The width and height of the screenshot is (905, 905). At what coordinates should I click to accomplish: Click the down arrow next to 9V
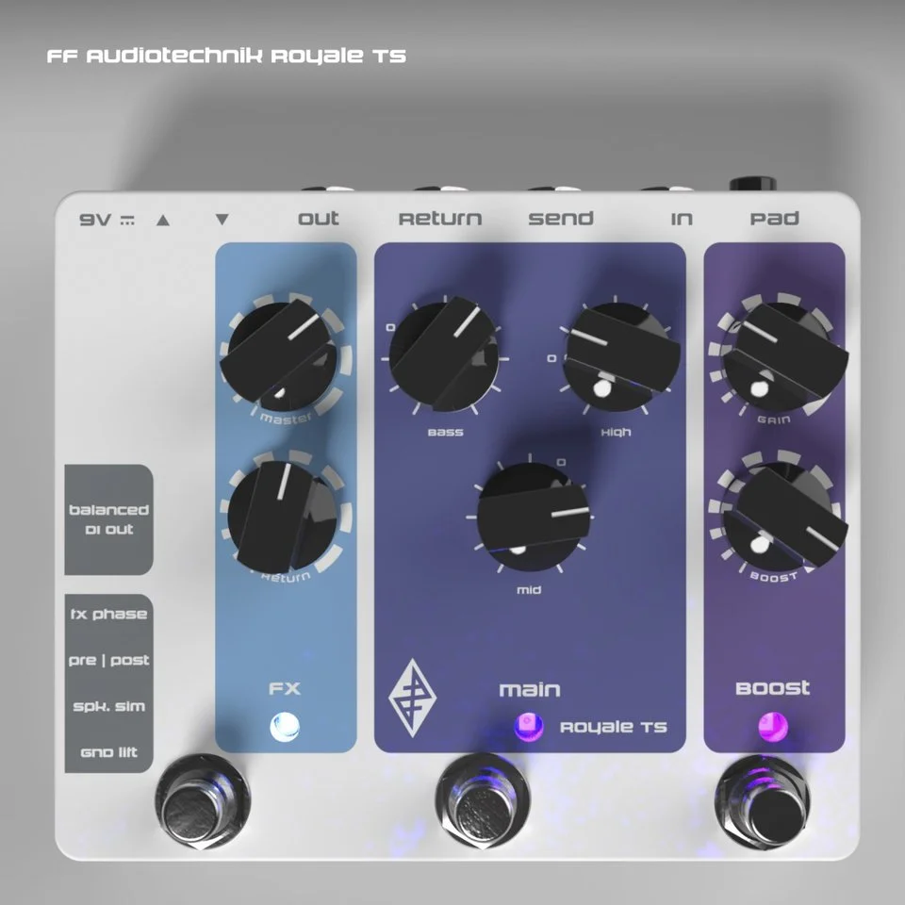pyautogui.click(x=222, y=220)
